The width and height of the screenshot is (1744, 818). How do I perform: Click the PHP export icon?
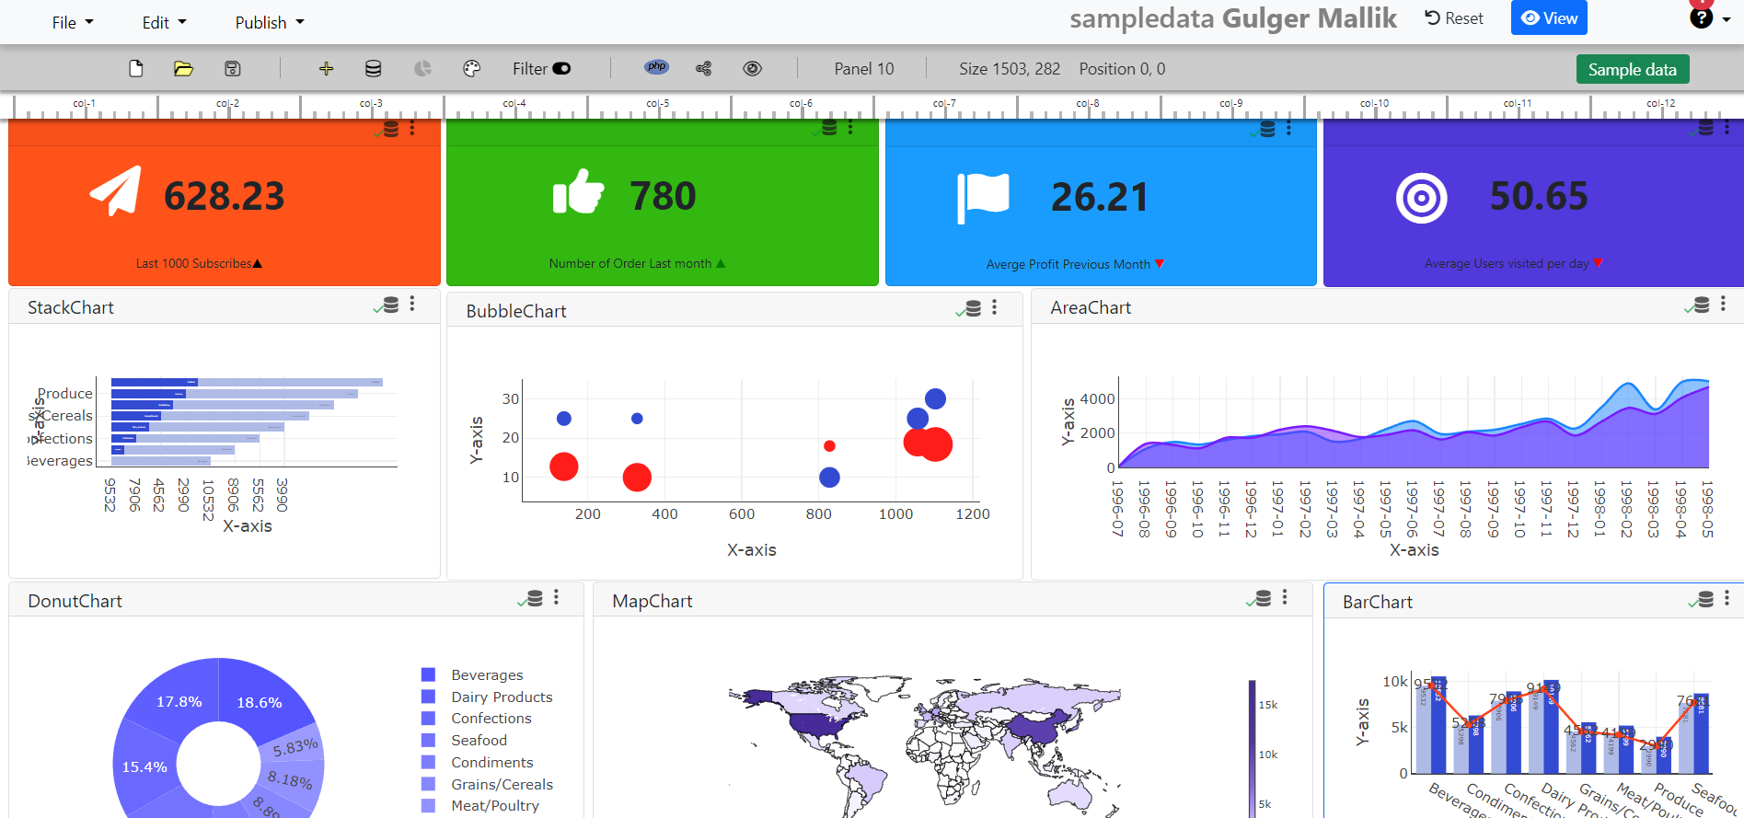point(656,67)
